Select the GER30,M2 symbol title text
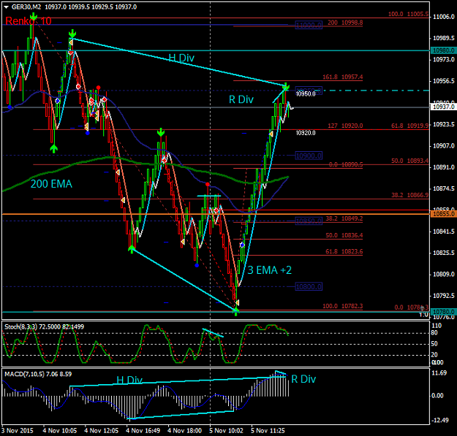 click(26, 7)
